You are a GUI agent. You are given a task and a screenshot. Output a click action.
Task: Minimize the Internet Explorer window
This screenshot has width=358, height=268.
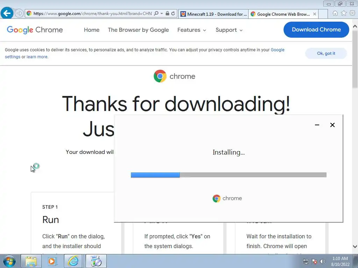(x=329, y=3)
